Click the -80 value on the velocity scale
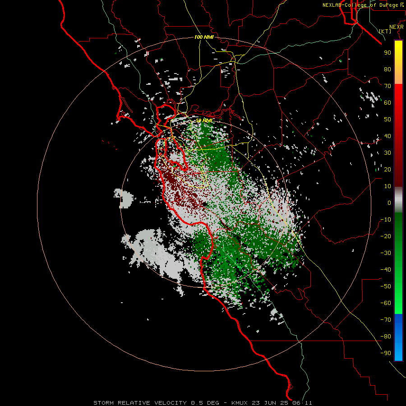This screenshot has width=406, height=406. (x=386, y=337)
